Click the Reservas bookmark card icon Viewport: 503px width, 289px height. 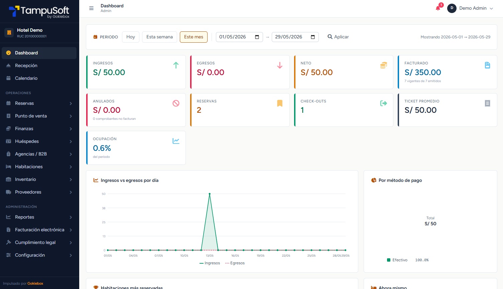[x=280, y=103]
